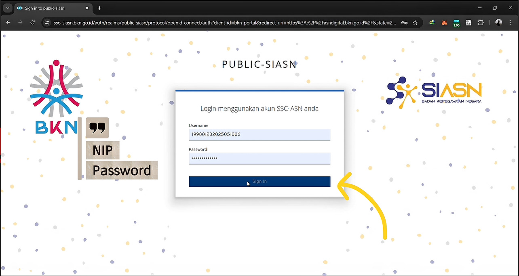Reload the current page

point(33,23)
